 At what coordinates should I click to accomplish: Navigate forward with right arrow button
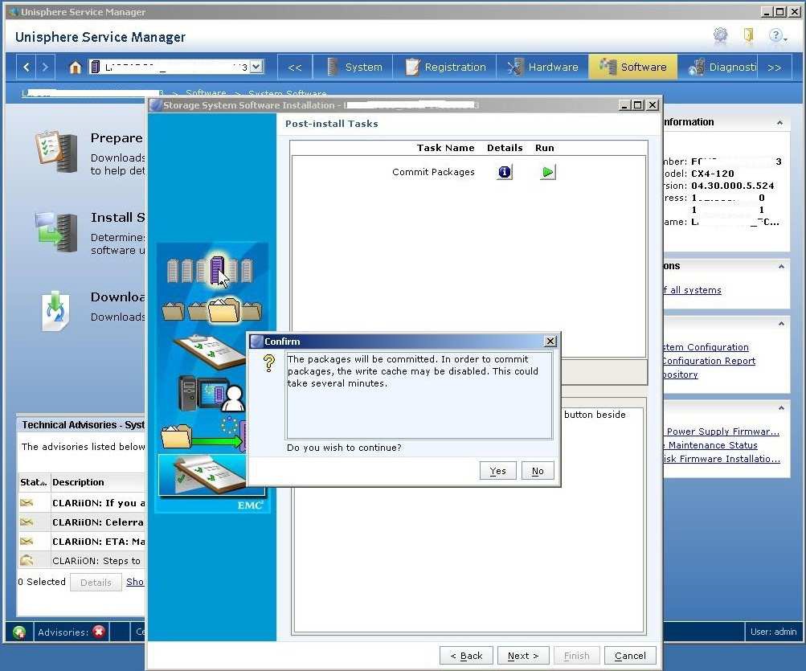pyautogui.click(x=45, y=67)
